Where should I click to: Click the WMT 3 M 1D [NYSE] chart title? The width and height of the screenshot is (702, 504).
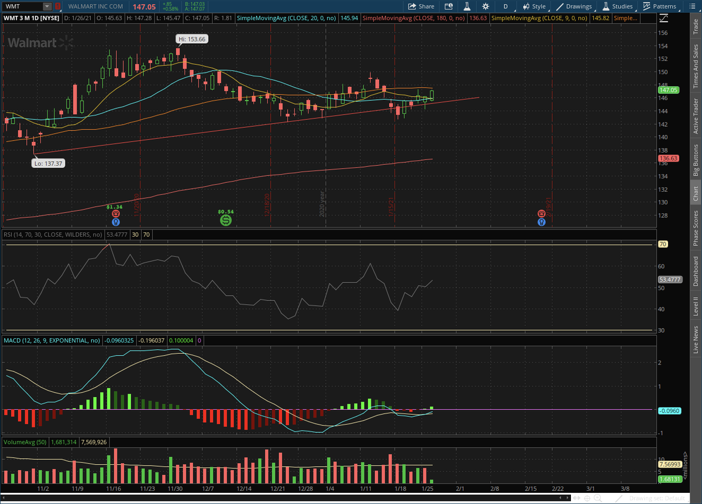[31, 18]
